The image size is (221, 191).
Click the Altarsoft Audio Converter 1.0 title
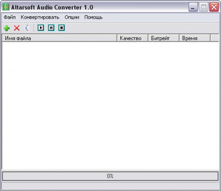52,7
